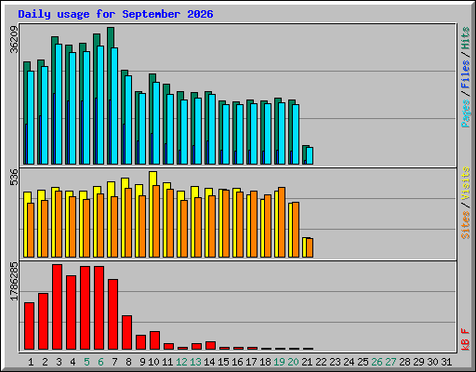Select day label 1 on the x-axis

click(x=31, y=362)
